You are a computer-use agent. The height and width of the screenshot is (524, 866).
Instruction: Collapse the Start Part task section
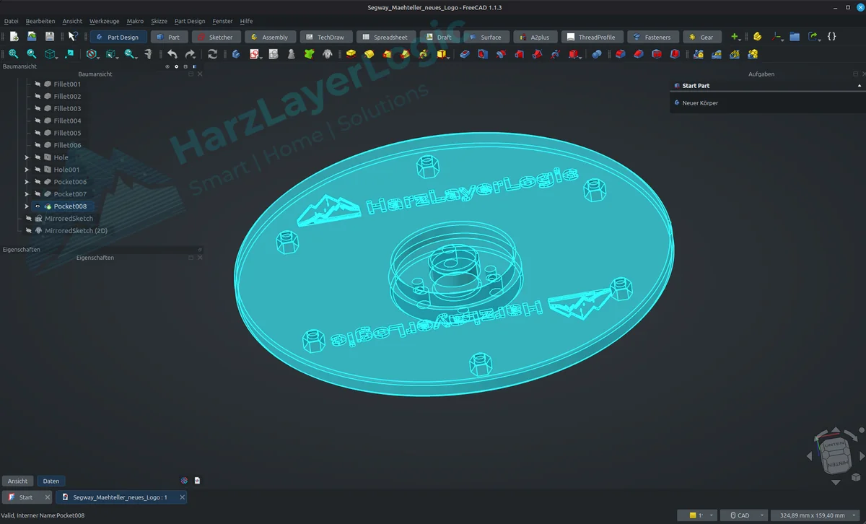pos(860,86)
